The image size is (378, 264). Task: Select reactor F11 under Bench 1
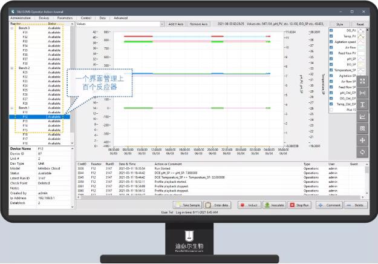point(25,113)
